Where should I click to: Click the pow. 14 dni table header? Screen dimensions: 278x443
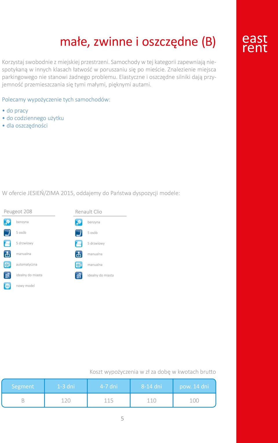194,386
